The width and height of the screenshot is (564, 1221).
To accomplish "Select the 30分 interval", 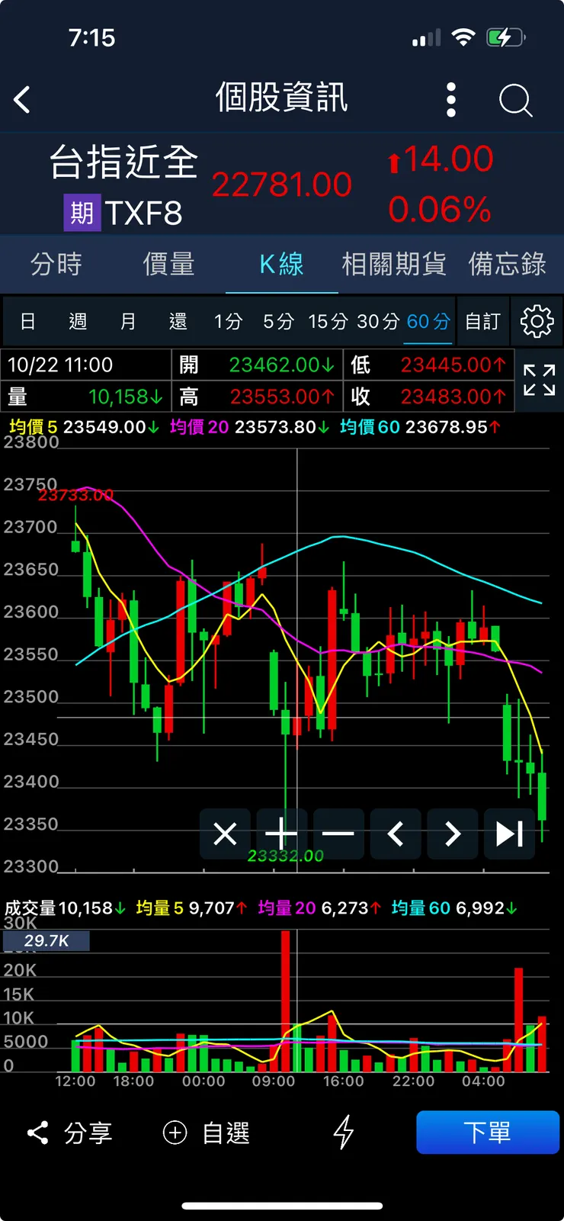I will point(378,321).
